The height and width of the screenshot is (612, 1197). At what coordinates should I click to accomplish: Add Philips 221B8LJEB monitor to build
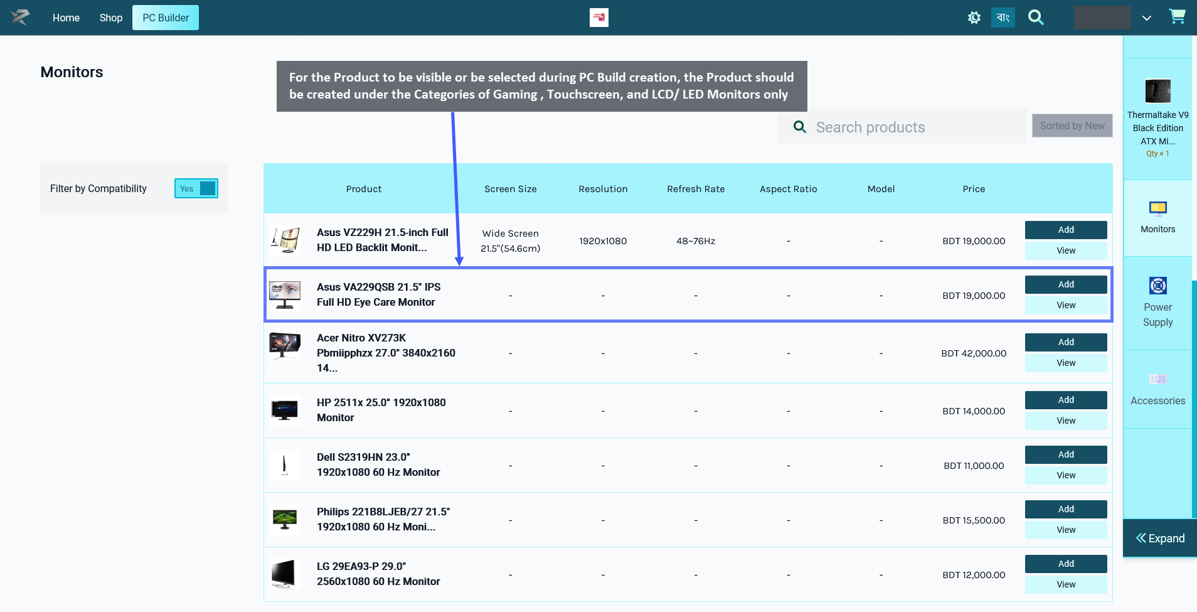(1066, 509)
